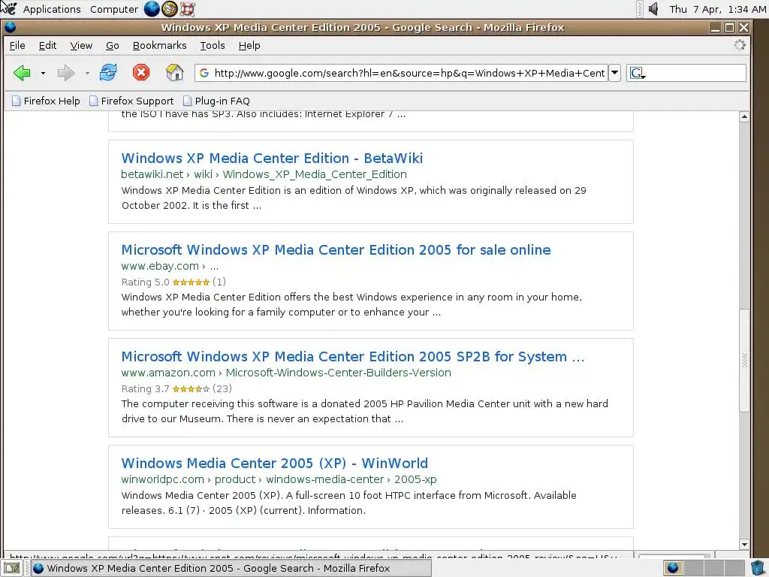769x577 pixels.
Task: Open the Firefox Help bookmark
Action: pos(46,101)
